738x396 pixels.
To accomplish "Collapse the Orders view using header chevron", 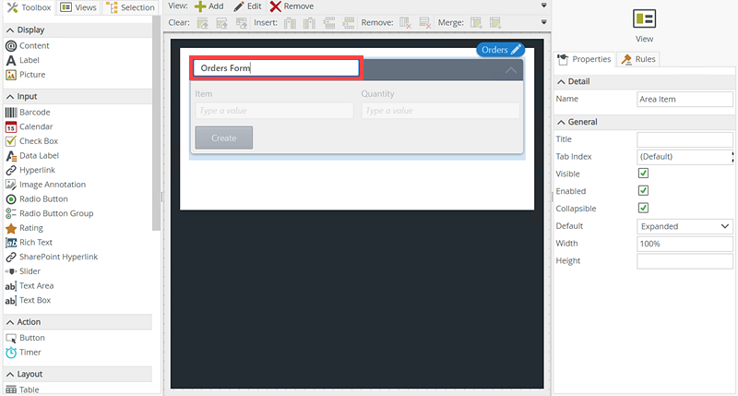I will pos(511,70).
